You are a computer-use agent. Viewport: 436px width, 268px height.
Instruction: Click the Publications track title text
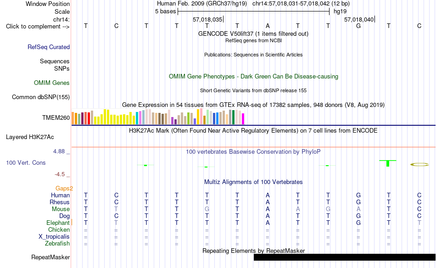coord(253,55)
